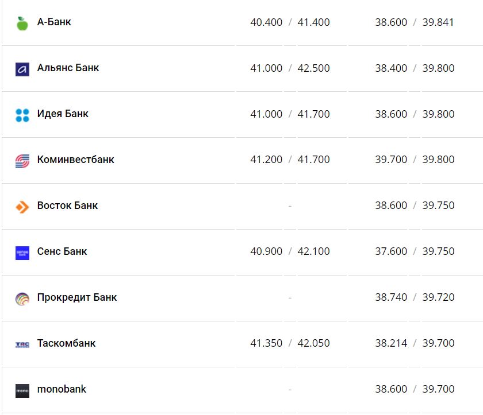Click the monobank black logo
This screenshot has height=415, width=483.
[x=22, y=391]
